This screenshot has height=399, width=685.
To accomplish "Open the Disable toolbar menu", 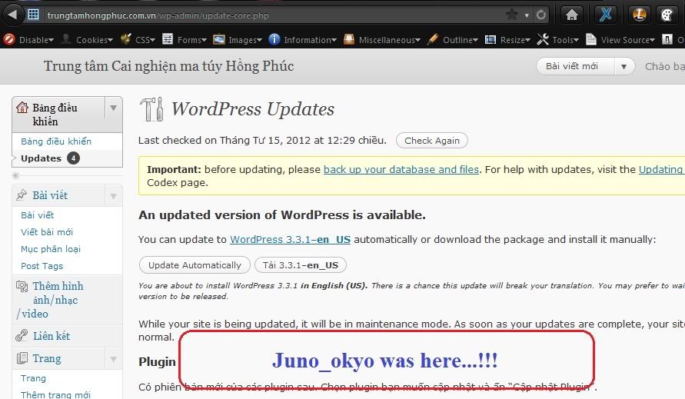I will (29, 39).
